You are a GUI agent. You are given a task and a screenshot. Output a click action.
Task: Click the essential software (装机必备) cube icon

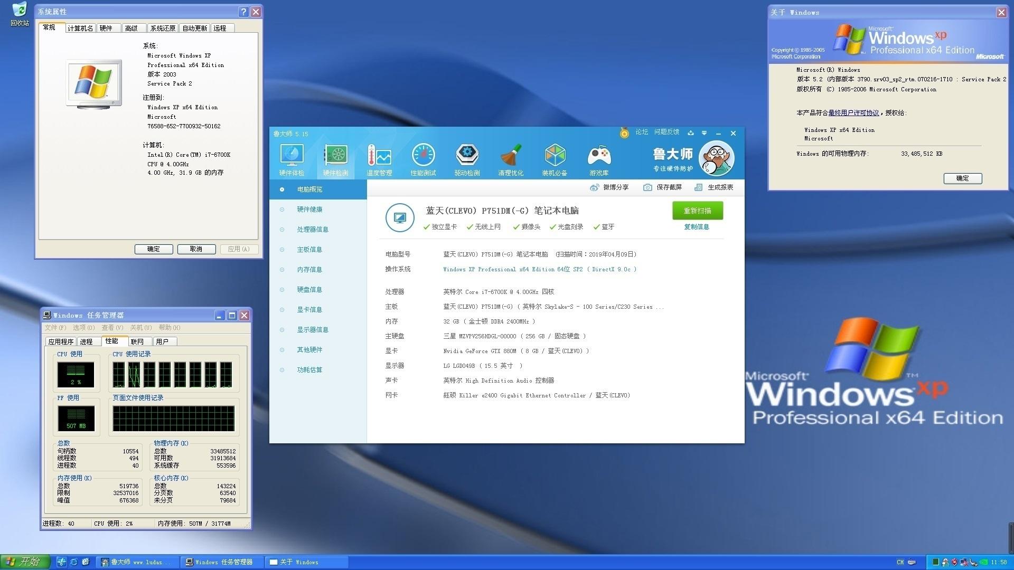555,155
